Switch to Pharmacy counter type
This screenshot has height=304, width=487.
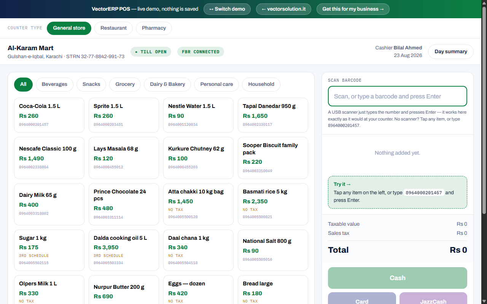(x=154, y=28)
